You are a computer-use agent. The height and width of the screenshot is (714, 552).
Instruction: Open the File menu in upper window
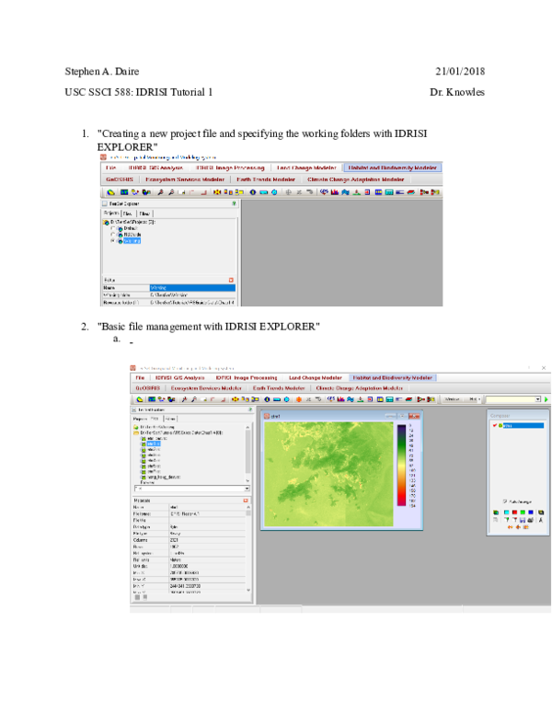[x=110, y=168]
